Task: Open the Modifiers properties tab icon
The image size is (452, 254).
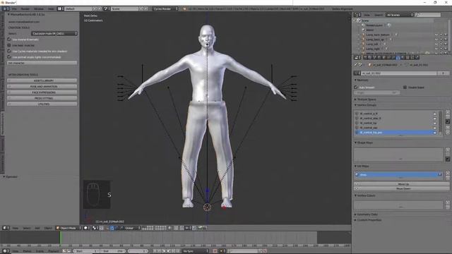Action: 393,57
